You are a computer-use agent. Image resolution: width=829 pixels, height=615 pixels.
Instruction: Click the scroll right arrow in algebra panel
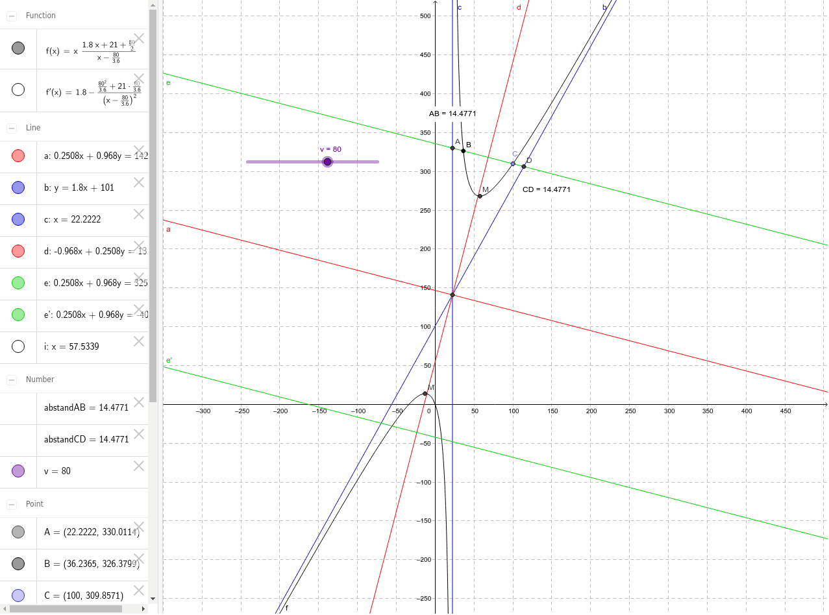[145, 609]
